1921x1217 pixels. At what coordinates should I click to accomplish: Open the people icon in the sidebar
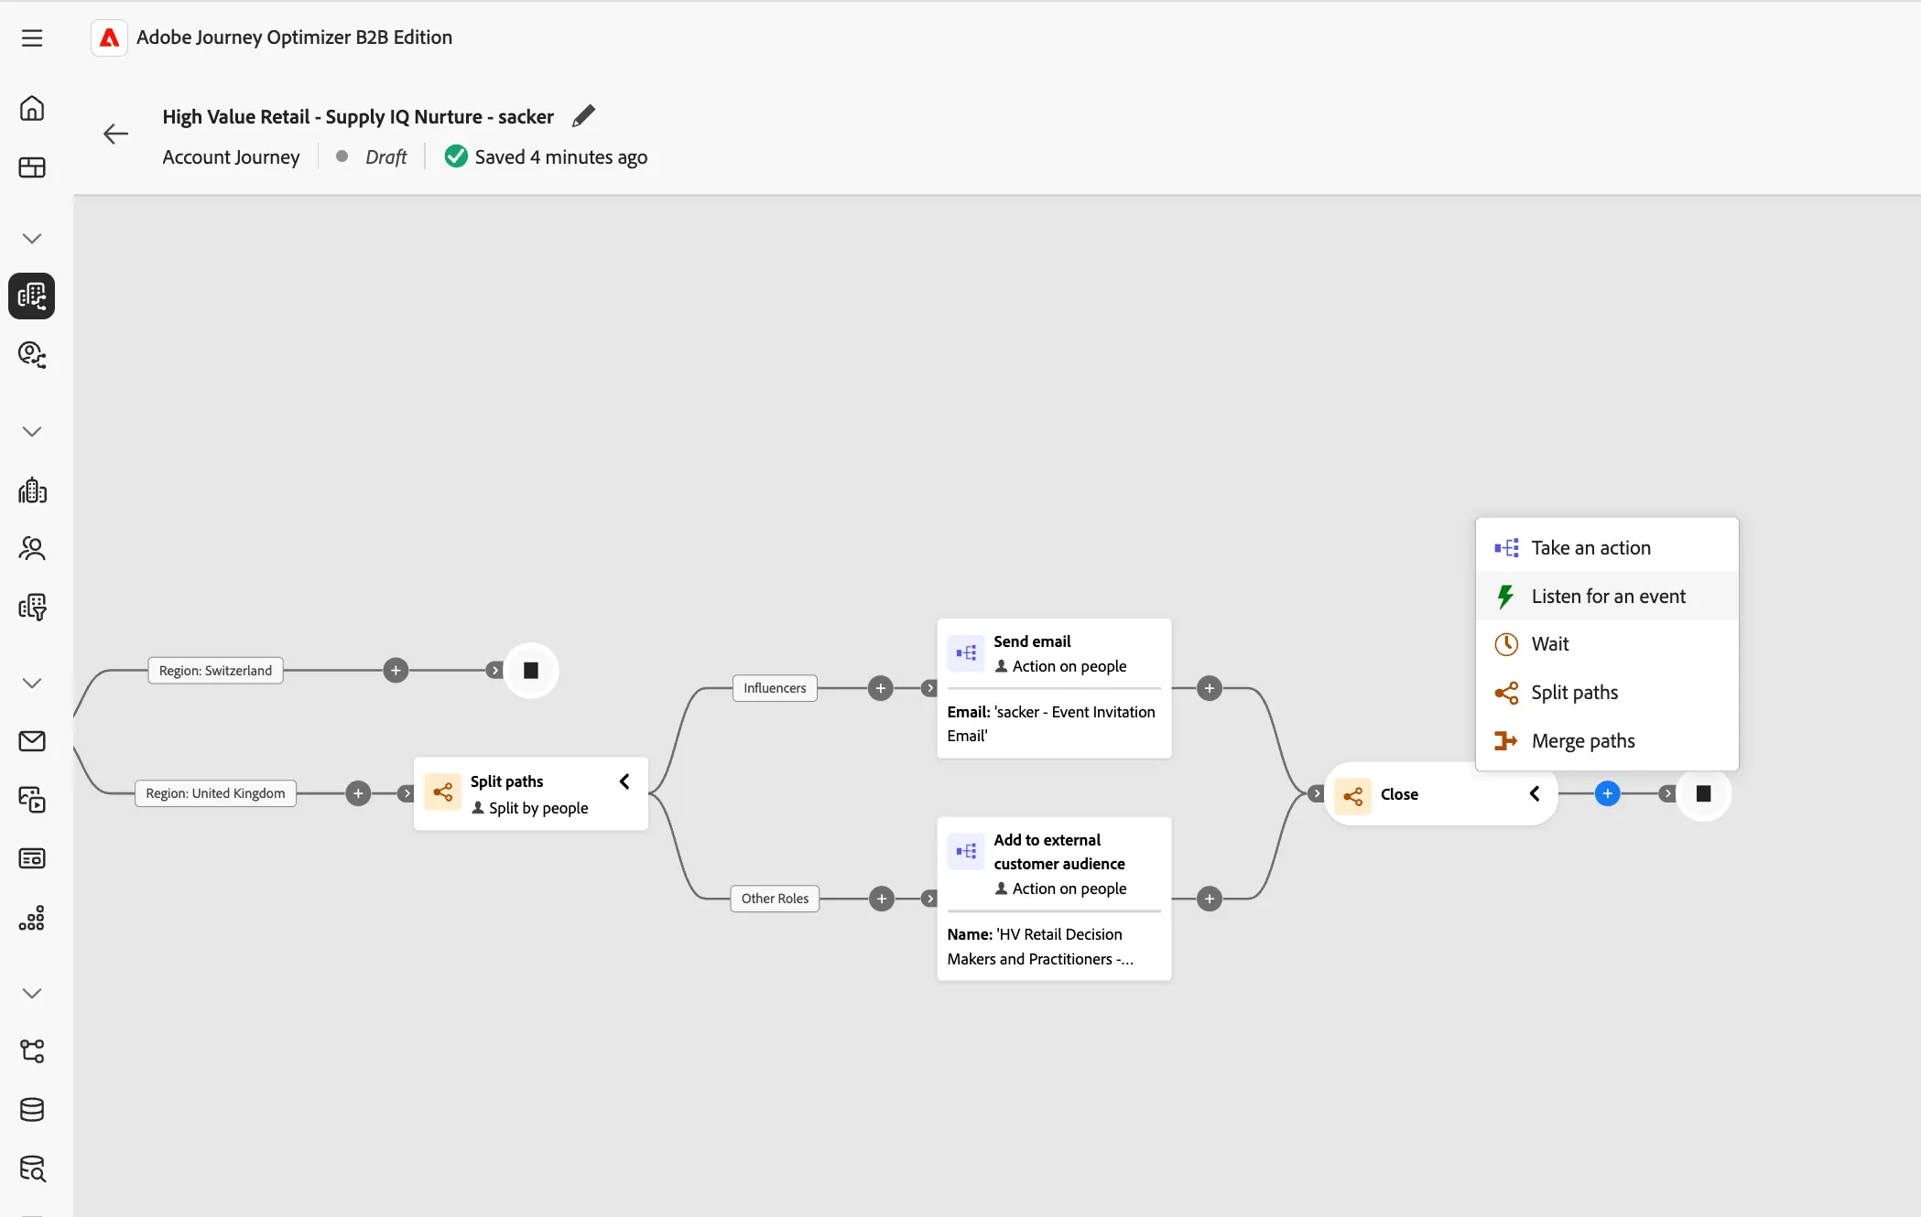pyautogui.click(x=32, y=548)
